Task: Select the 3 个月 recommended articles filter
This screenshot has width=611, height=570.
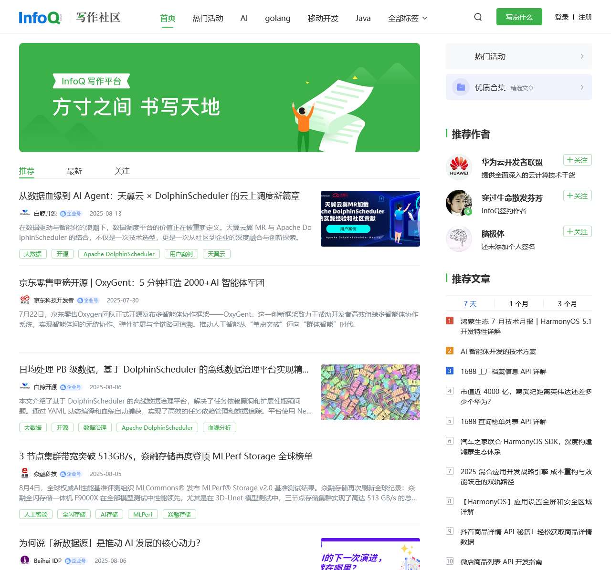Action: pos(568,303)
